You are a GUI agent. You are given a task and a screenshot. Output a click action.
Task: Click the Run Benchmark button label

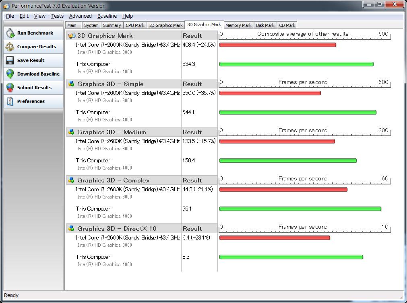point(35,33)
